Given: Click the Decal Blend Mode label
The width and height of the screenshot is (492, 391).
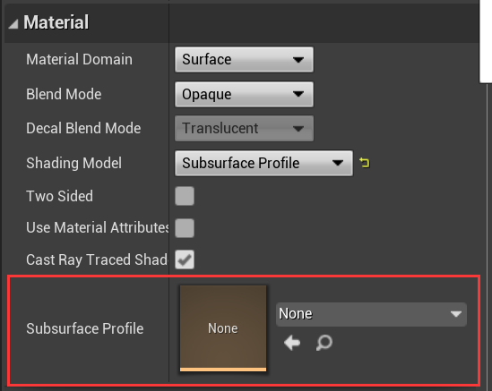Looking at the screenshot, I should click(83, 129).
